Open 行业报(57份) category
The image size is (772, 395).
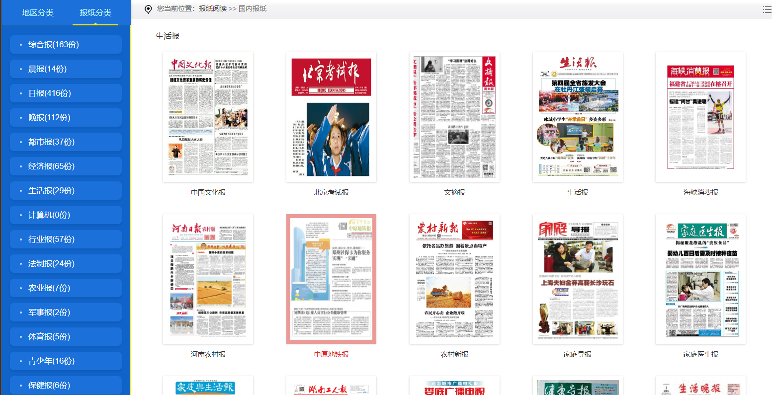tap(66, 239)
